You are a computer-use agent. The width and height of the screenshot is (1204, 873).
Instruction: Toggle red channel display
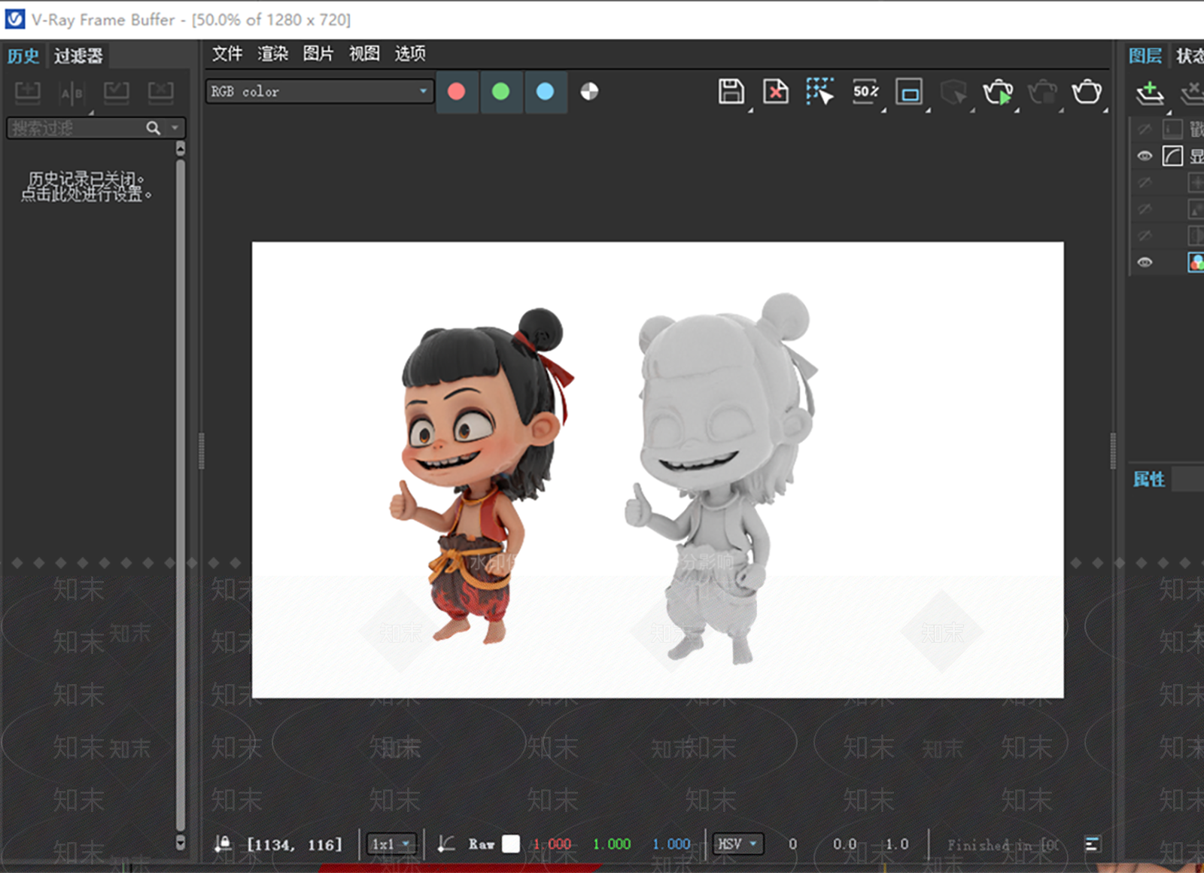point(456,92)
